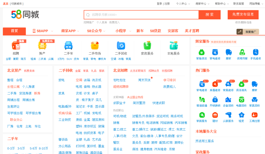Open 家装服务 icon in 热门服务
This screenshot has width=265, height=154.
coord(202,115)
